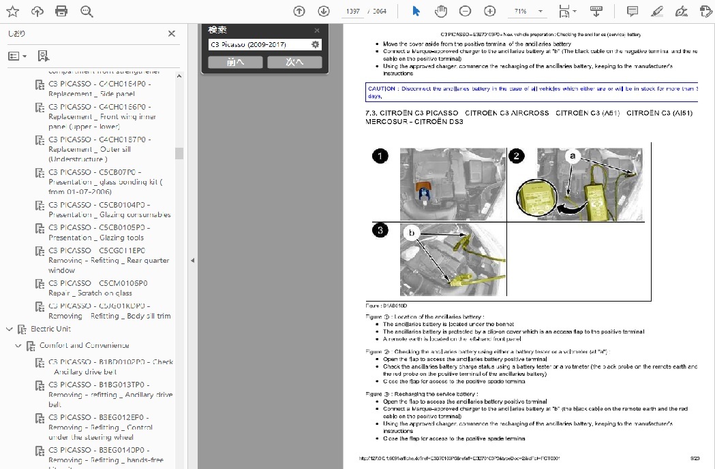Close the 検索 search popup
The height and width of the screenshot is (469, 715).
pyautogui.click(x=317, y=31)
